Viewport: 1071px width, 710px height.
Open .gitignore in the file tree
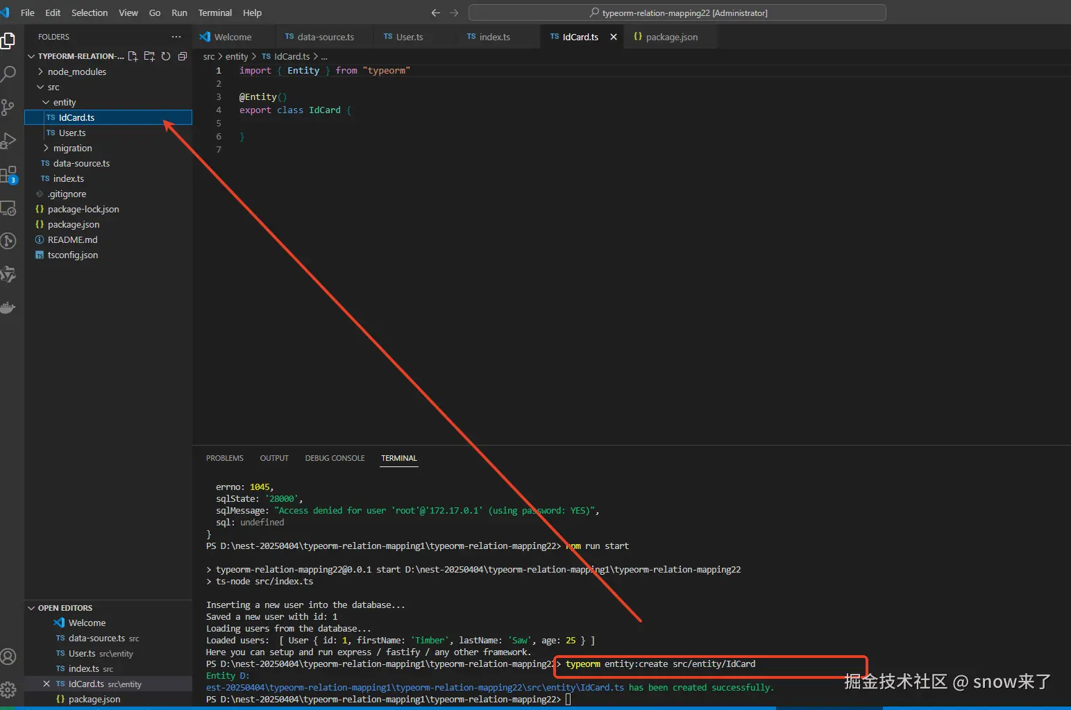[x=108, y=194]
